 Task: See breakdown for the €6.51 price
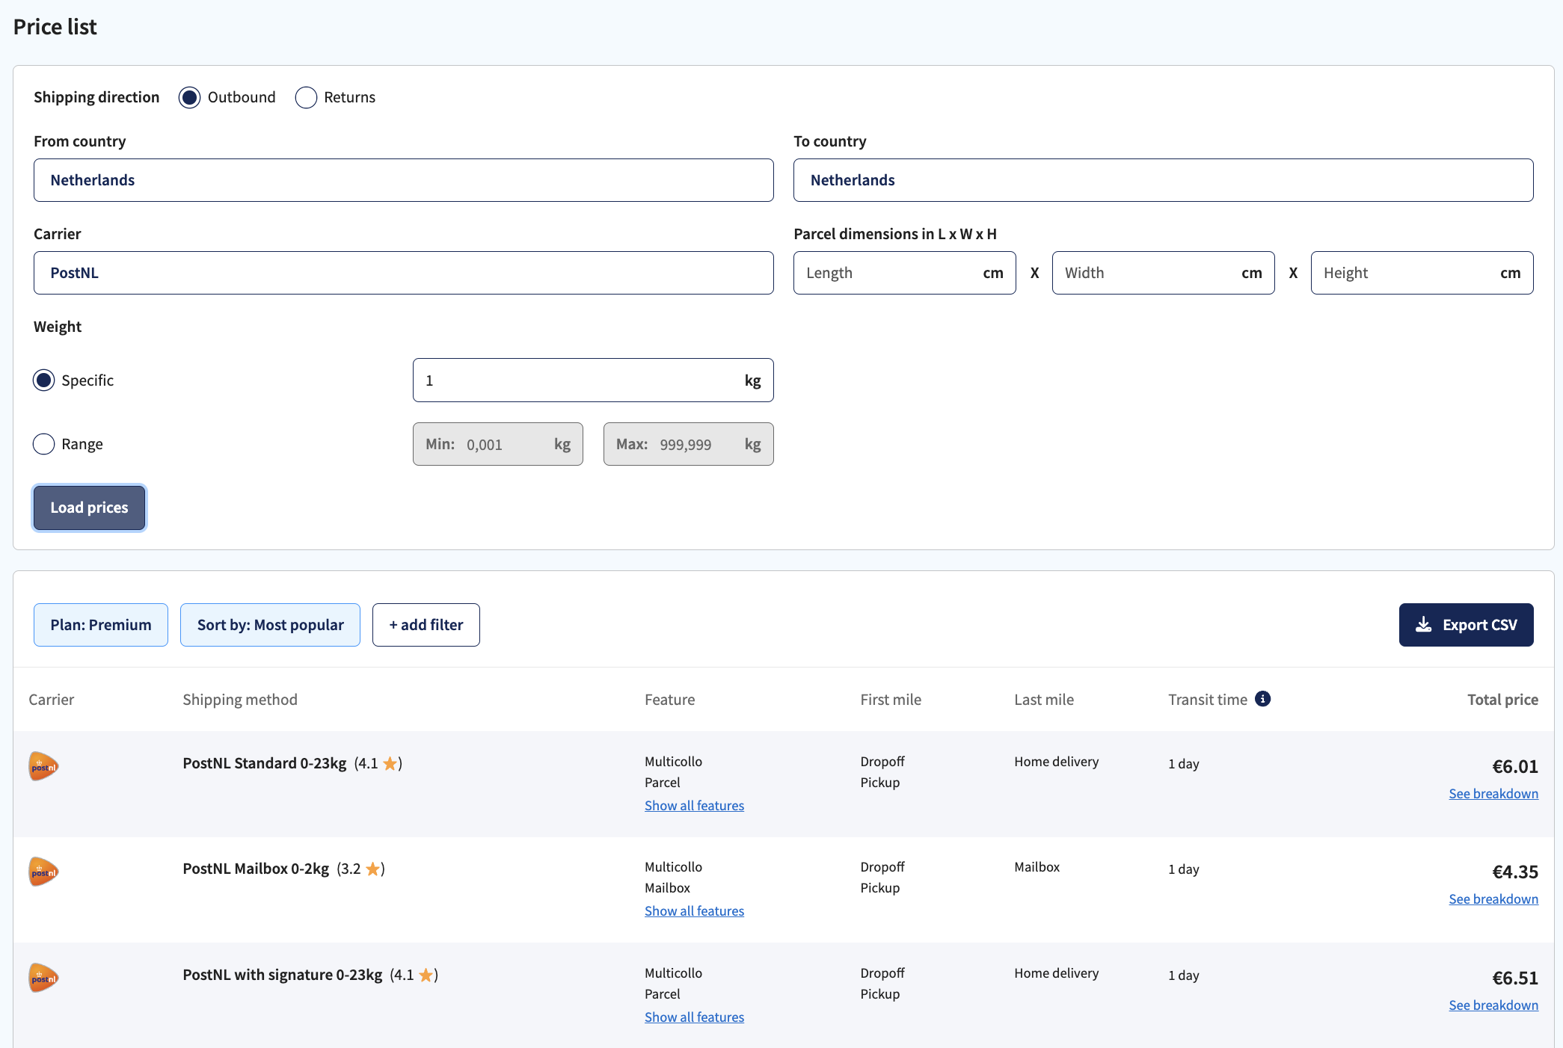(1493, 1005)
